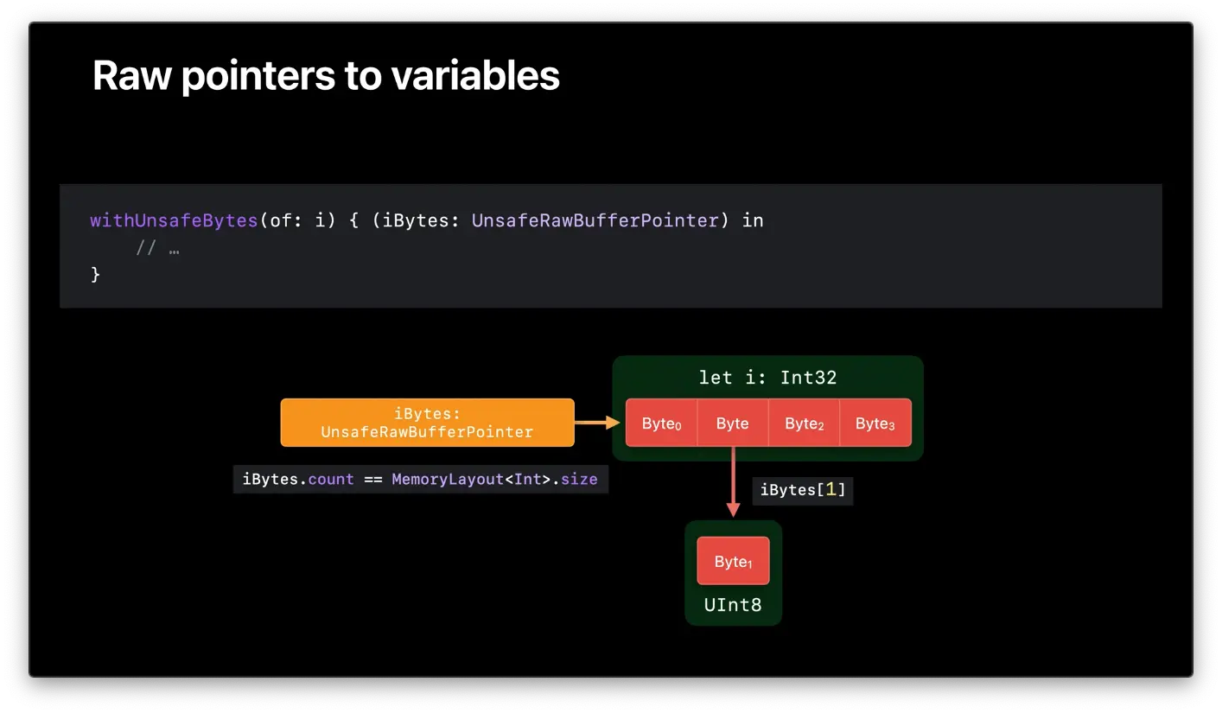Select the 'Byte0' cell
1222x713 pixels.
(661, 423)
